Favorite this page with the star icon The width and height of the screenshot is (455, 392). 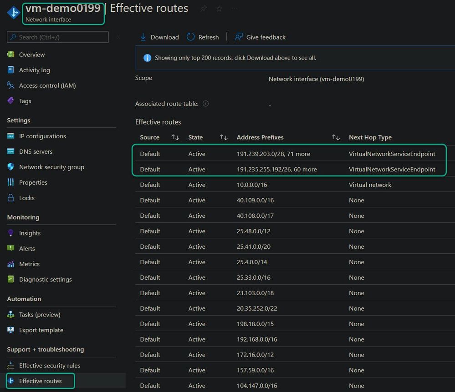(219, 9)
